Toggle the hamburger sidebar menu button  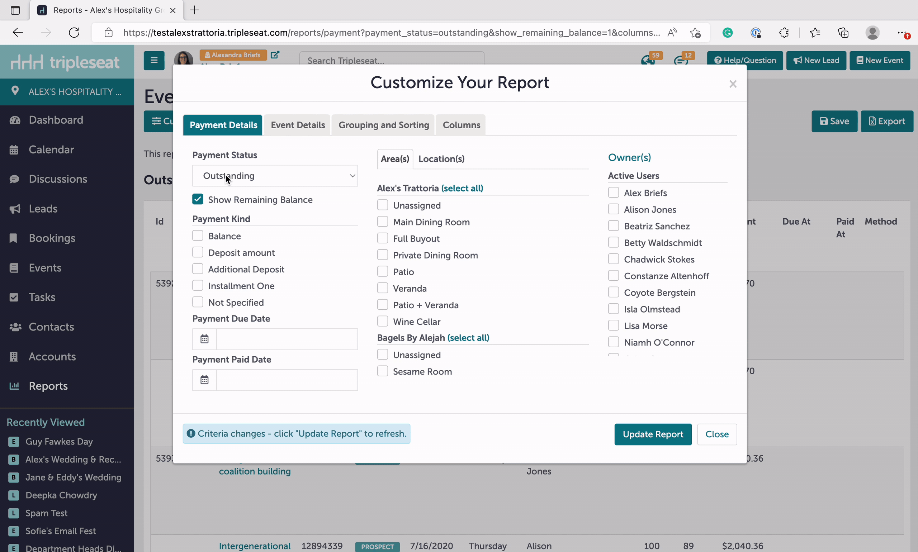tap(154, 60)
